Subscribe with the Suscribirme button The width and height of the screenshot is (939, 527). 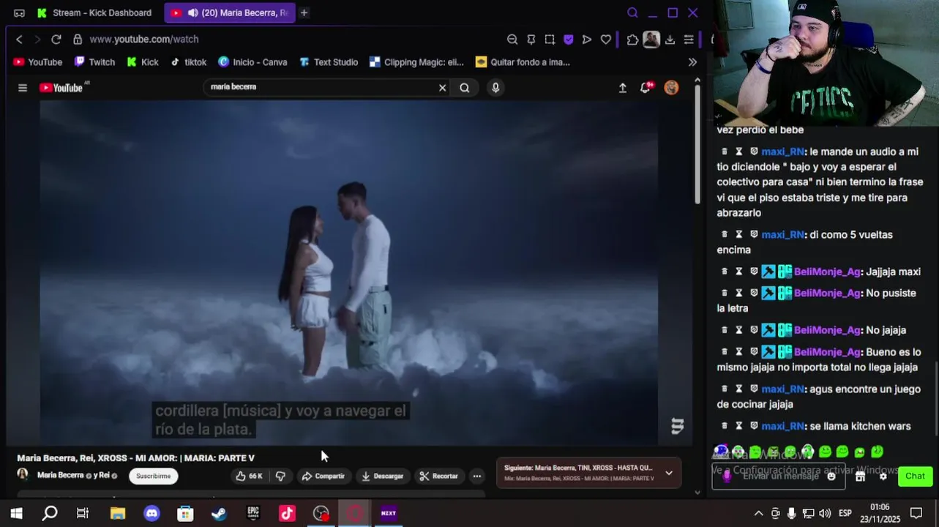pyautogui.click(x=154, y=476)
